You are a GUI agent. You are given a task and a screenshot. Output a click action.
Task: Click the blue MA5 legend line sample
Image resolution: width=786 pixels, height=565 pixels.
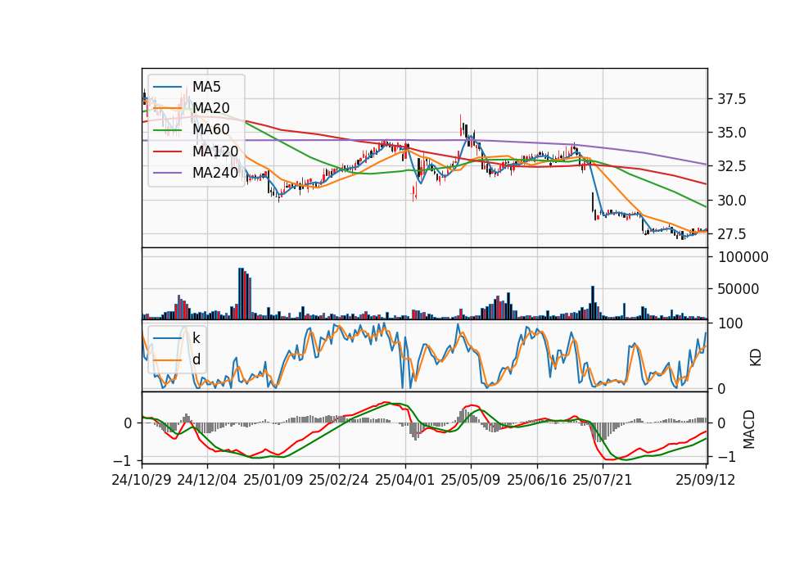pos(167,88)
